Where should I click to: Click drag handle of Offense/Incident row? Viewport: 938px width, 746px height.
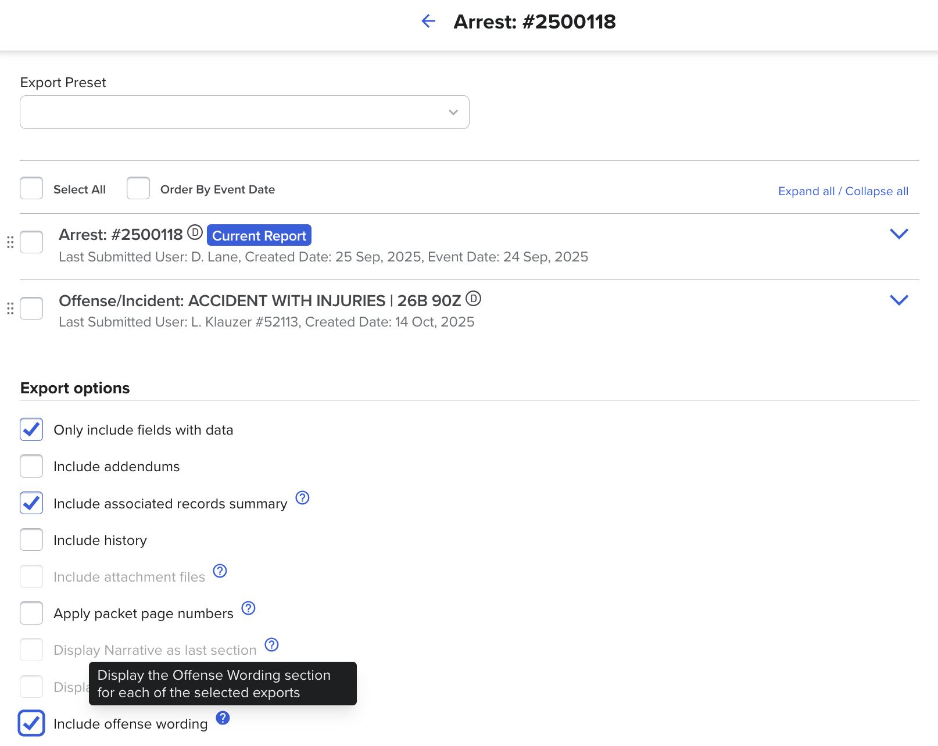point(10,309)
